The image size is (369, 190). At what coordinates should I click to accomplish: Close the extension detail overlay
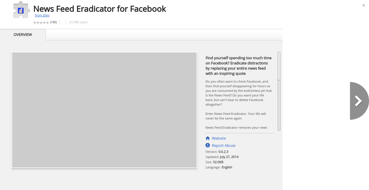click(x=364, y=5)
